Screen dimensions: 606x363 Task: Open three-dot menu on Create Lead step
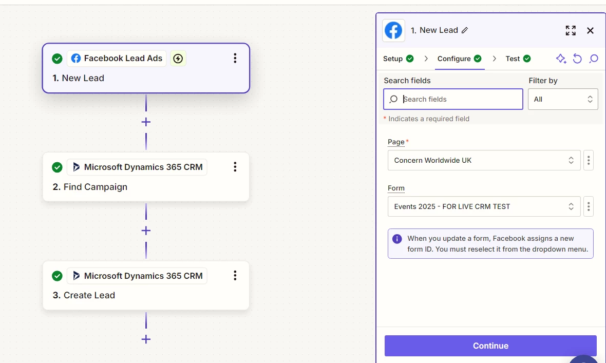coord(235,276)
